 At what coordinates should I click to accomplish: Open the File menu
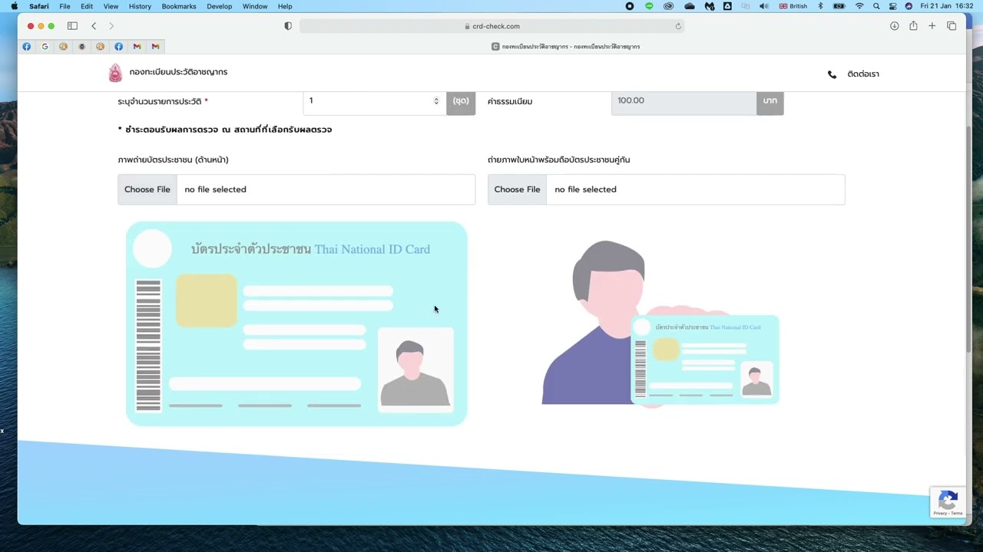(65, 6)
